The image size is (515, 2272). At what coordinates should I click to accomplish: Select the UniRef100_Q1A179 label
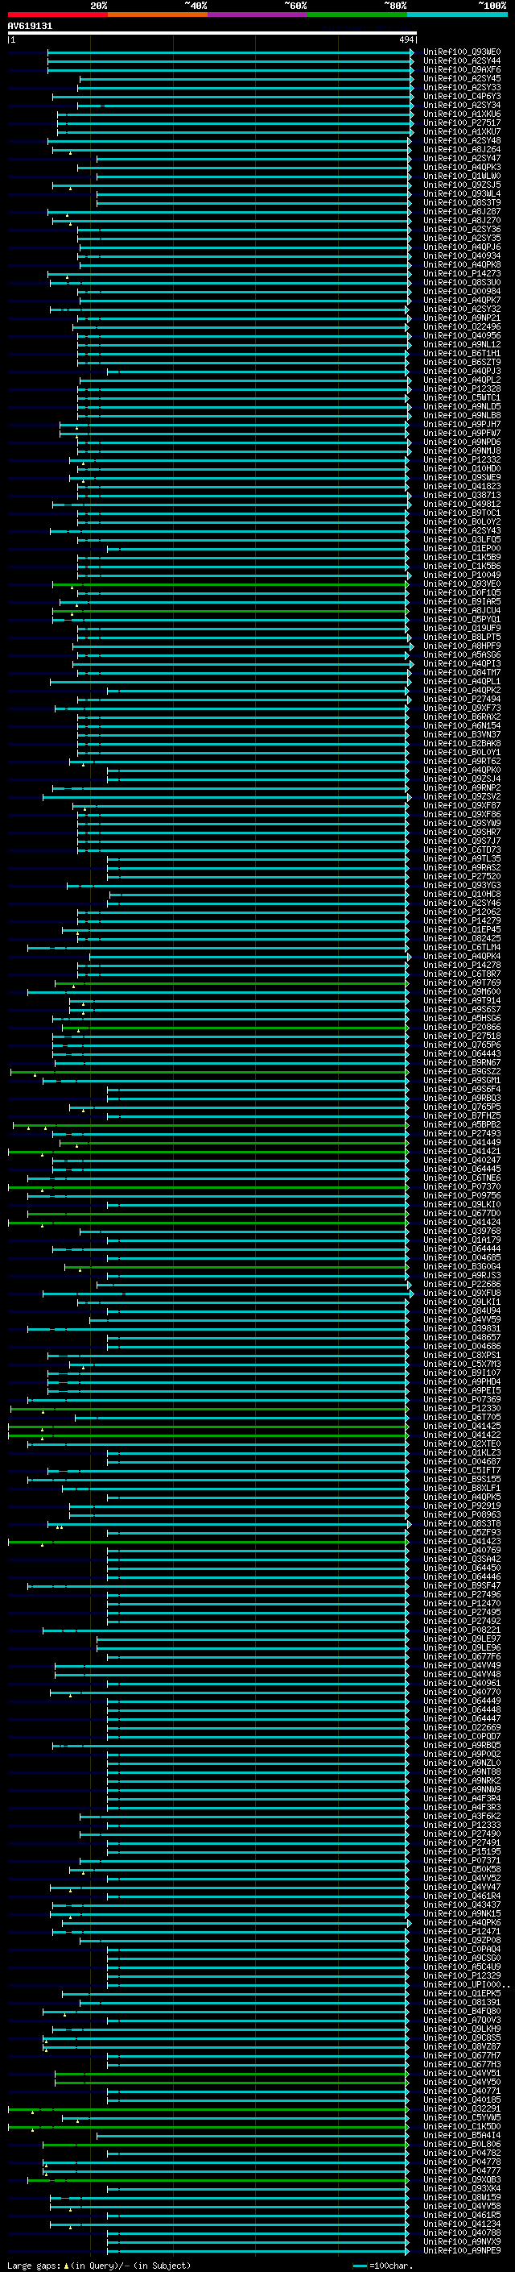[x=462, y=1240]
